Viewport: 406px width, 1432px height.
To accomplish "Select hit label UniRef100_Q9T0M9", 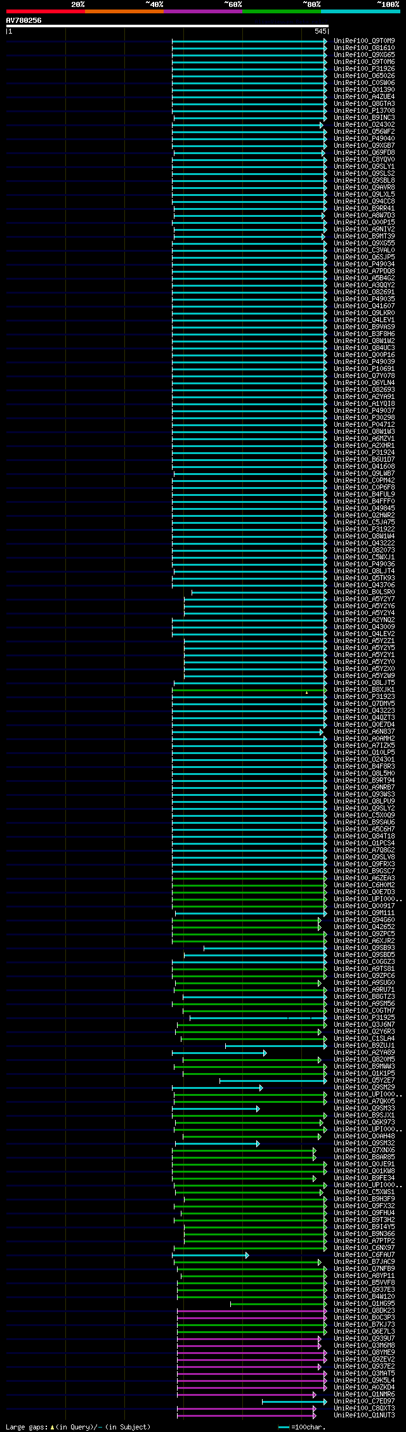I will [364, 41].
